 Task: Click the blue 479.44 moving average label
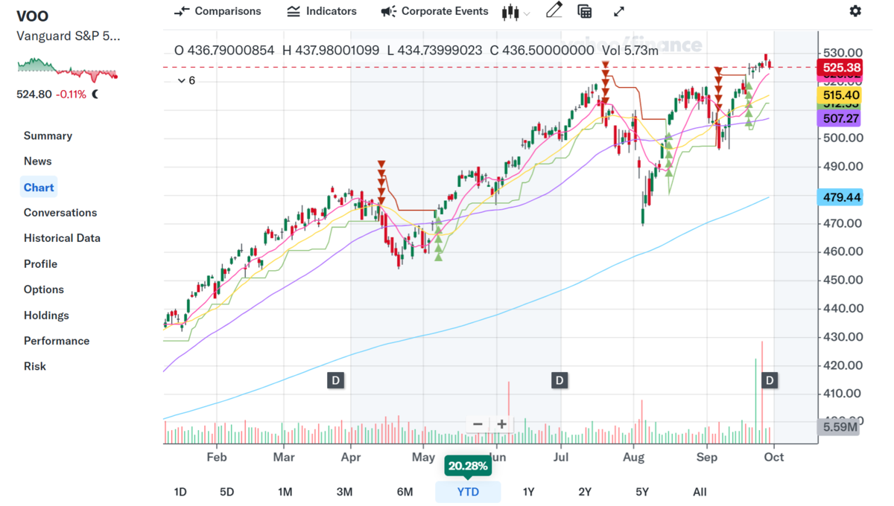point(841,197)
